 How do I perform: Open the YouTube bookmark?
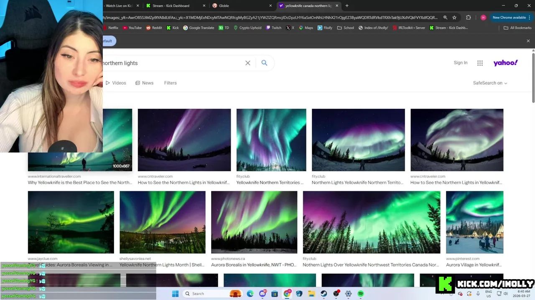coord(132,28)
